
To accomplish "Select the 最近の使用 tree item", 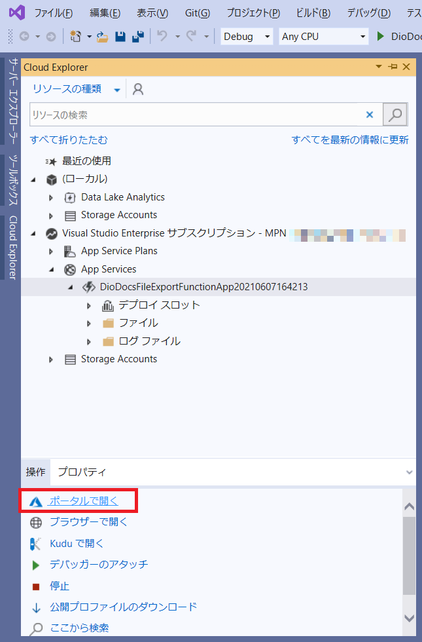I will (86, 161).
